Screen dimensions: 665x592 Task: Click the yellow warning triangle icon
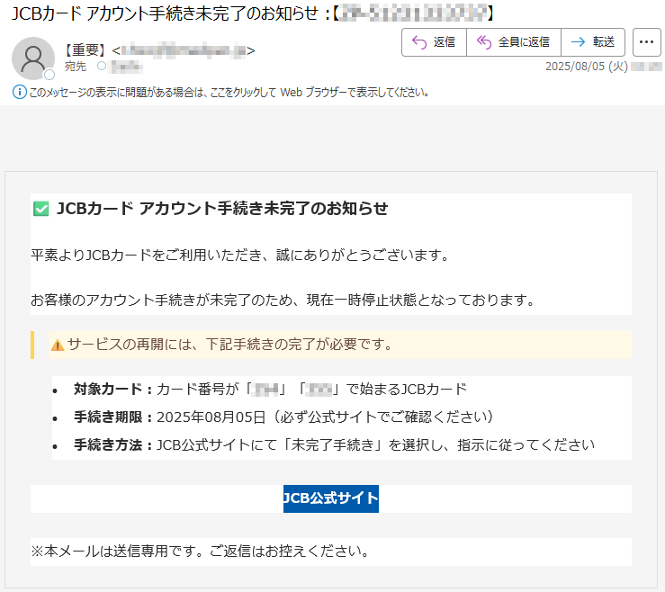click(x=58, y=345)
